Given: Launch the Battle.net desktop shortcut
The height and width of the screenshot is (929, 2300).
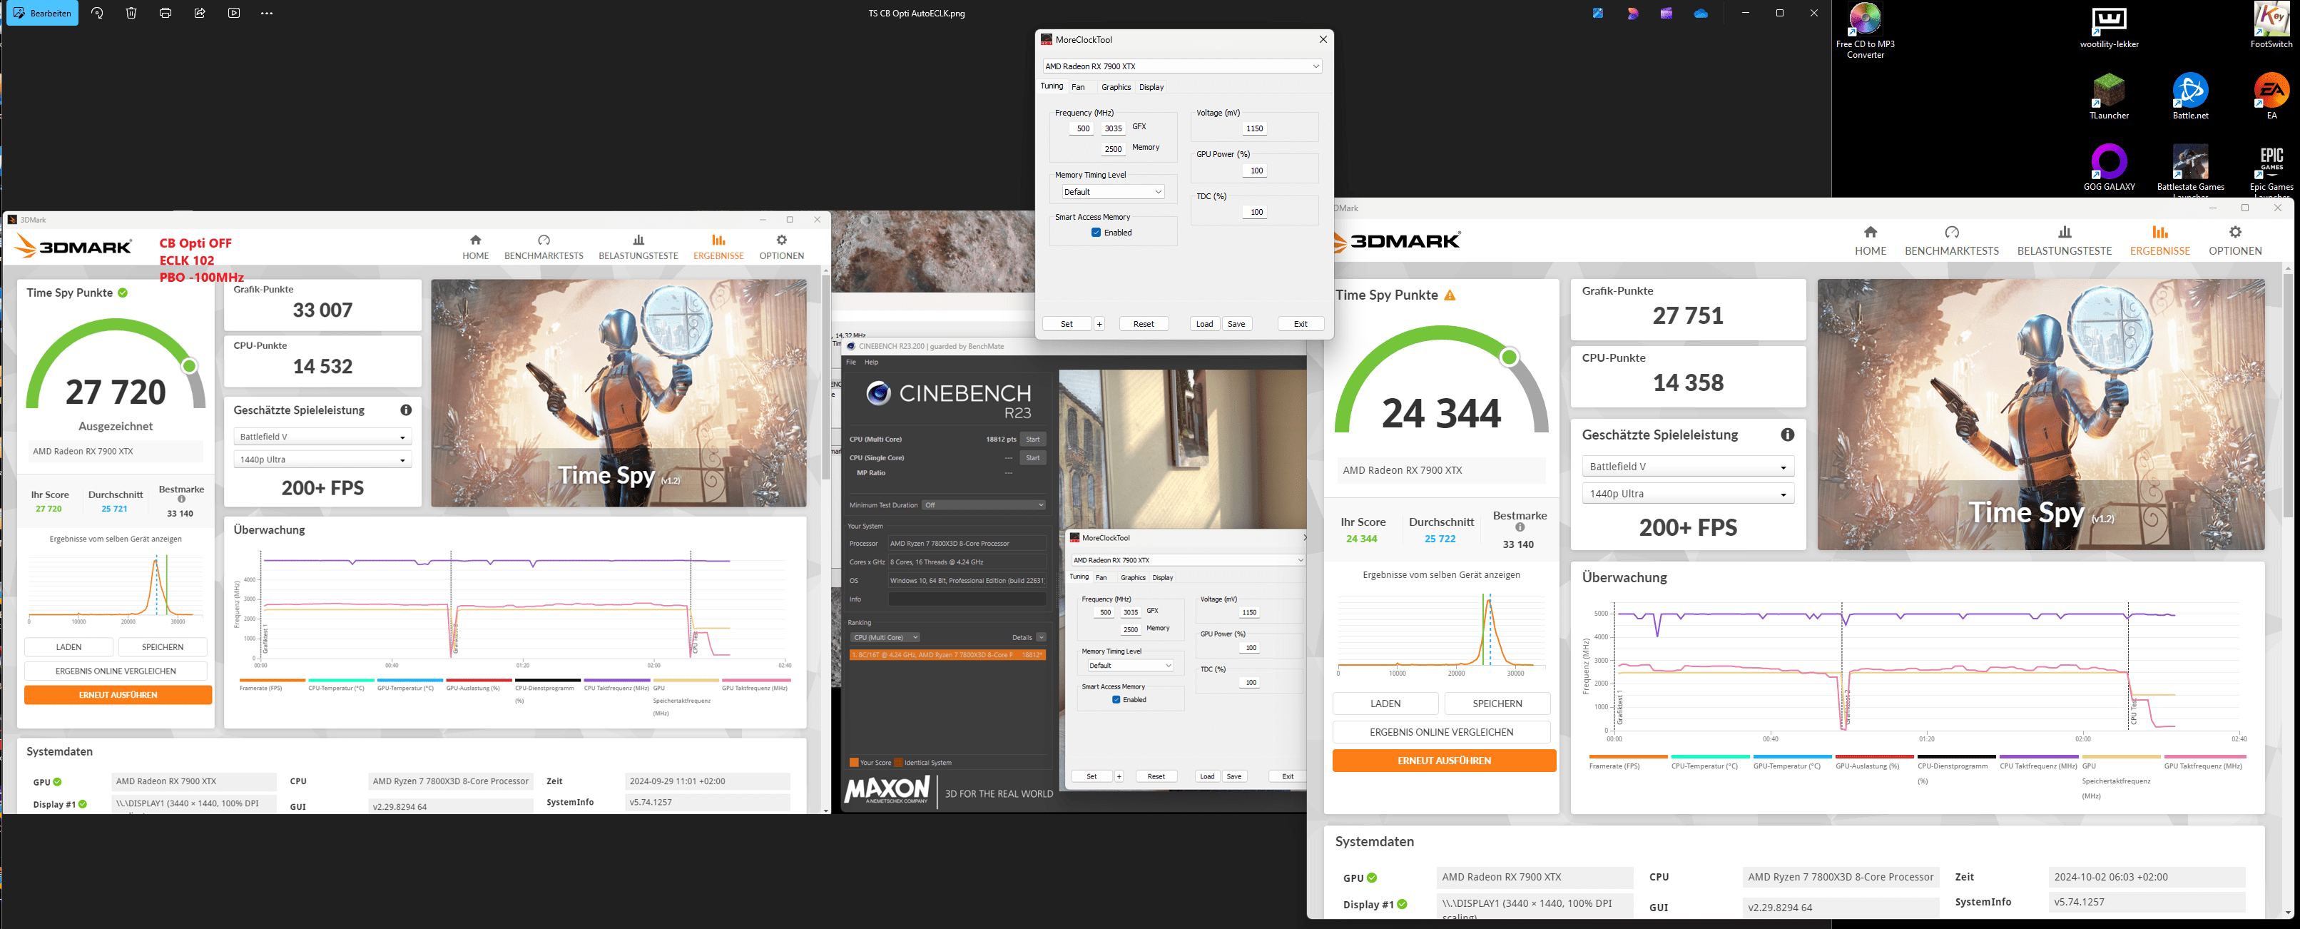Looking at the screenshot, I should point(2190,96).
